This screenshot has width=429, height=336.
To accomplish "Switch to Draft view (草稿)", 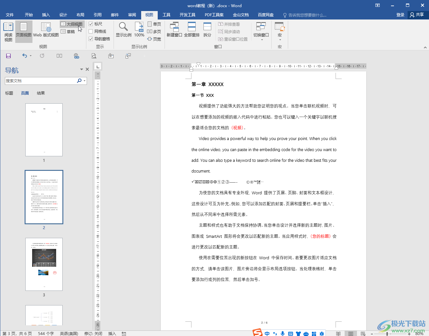I will tap(68, 32).
